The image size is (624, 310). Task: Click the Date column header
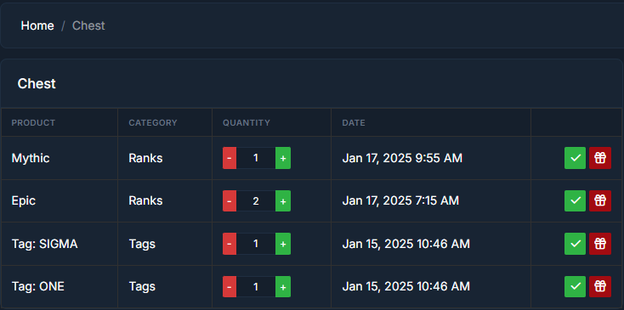(354, 123)
